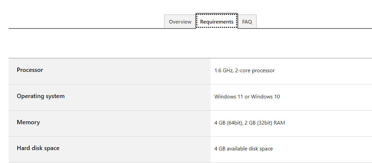Click the '1.6 GHz' text
The image size is (372, 163).
[x=223, y=71]
